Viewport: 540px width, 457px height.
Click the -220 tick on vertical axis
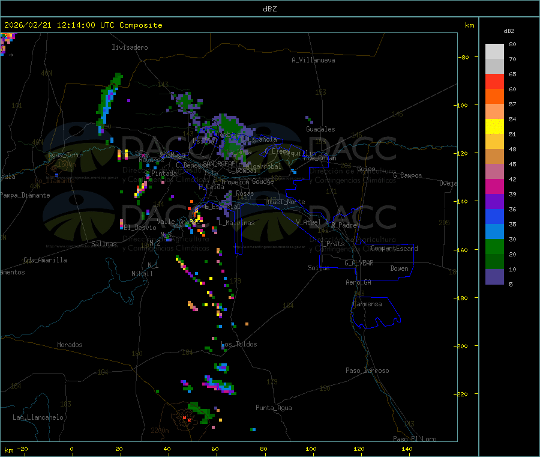461,395
